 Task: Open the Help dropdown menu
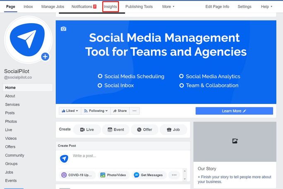(x=266, y=7)
